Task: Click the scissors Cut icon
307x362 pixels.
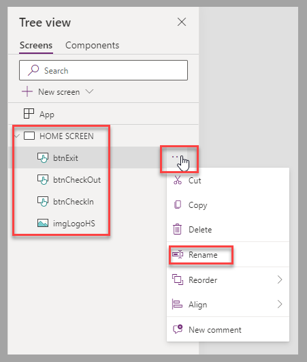Action: pos(178,180)
